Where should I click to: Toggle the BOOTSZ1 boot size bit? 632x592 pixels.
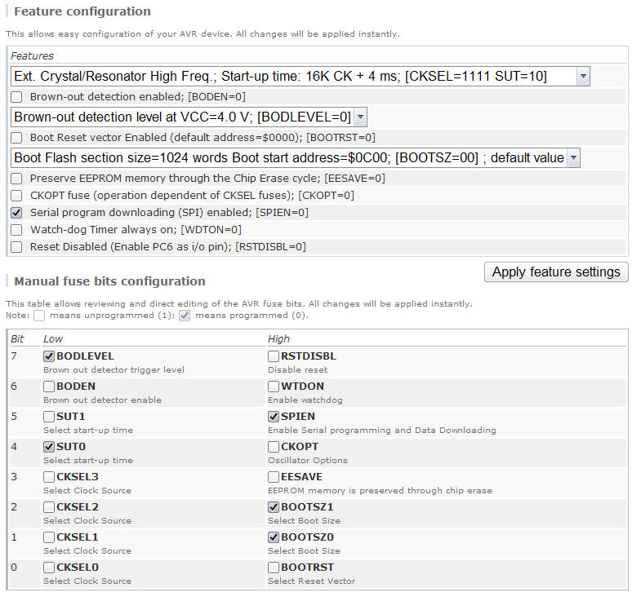274,507
